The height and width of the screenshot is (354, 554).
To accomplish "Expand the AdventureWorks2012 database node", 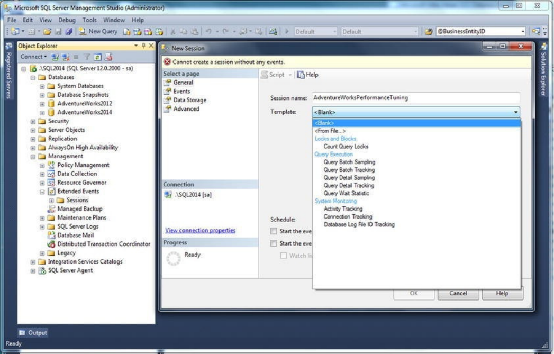I will tap(42, 104).
